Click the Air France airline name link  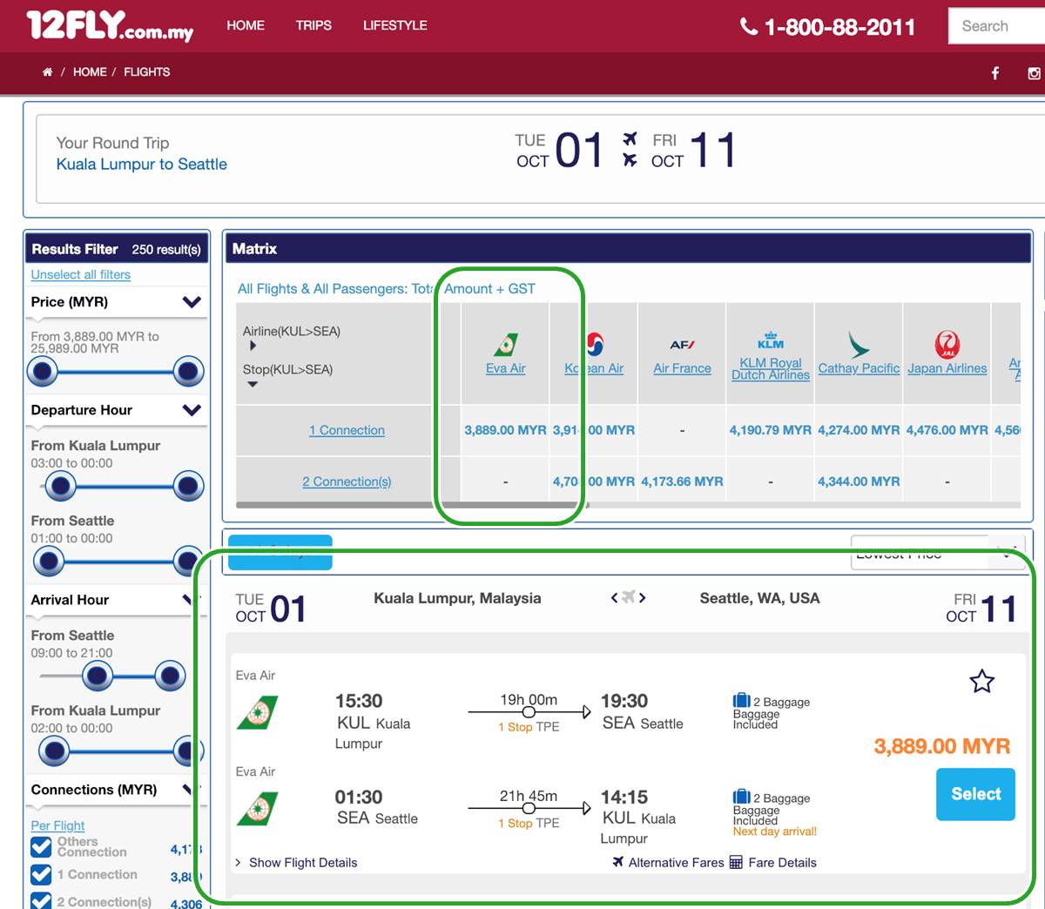[682, 368]
